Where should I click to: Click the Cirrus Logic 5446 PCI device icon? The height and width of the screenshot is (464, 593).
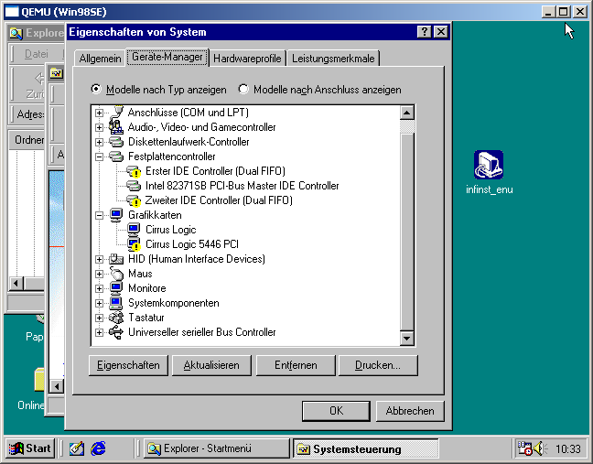click(135, 244)
